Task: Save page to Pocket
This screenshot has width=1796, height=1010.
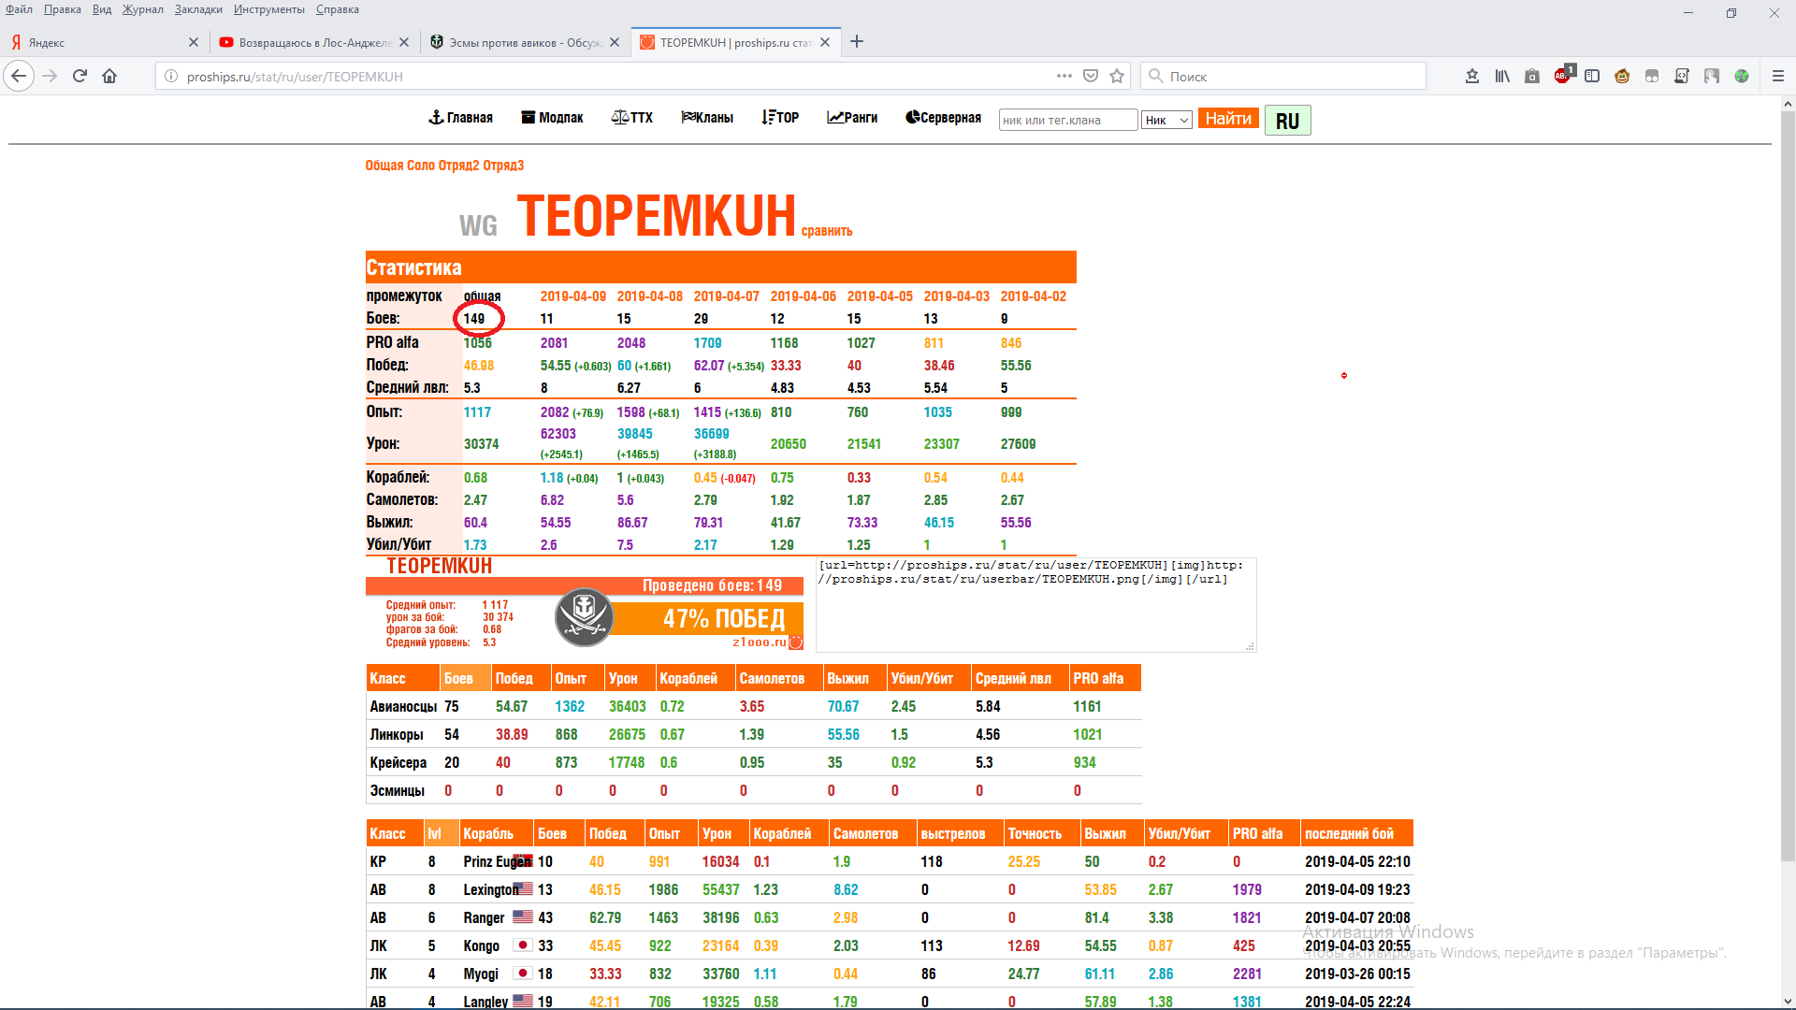Action: tap(1091, 76)
